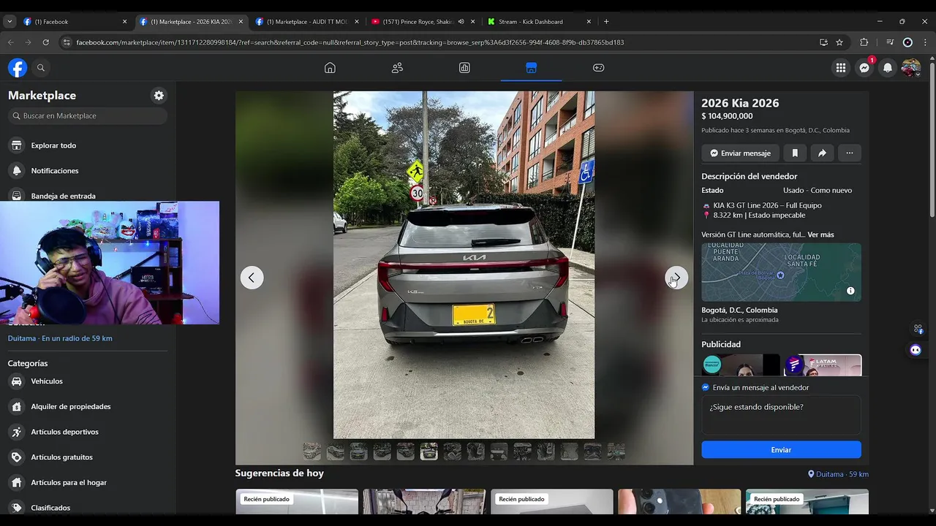
Task: Open the Bogotá location map
Action: 781,272
